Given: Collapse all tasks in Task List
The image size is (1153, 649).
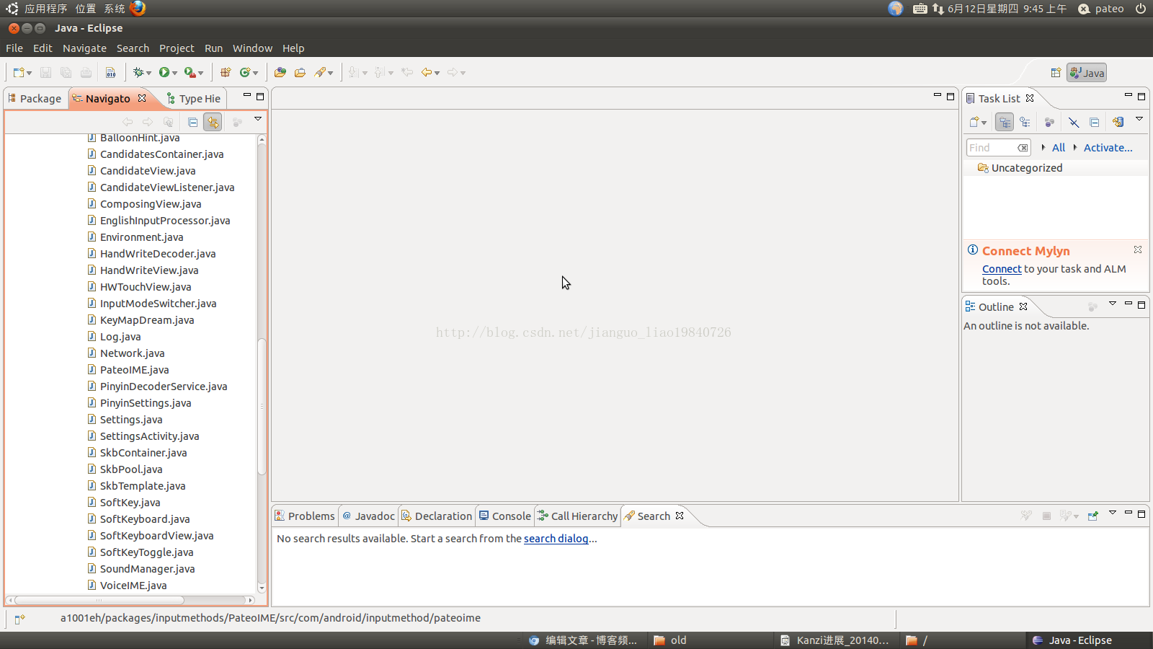Looking at the screenshot, I should pyautogui.click(x=1095, y=122).
